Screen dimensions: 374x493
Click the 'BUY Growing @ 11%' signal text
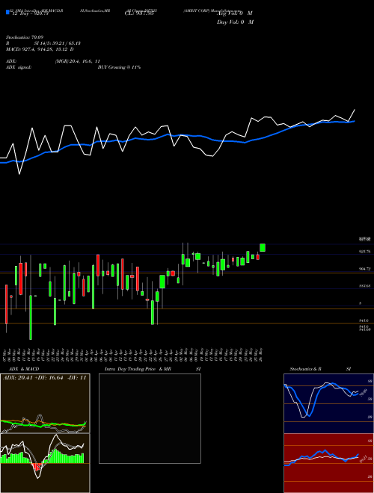click(x=119, y=67)
